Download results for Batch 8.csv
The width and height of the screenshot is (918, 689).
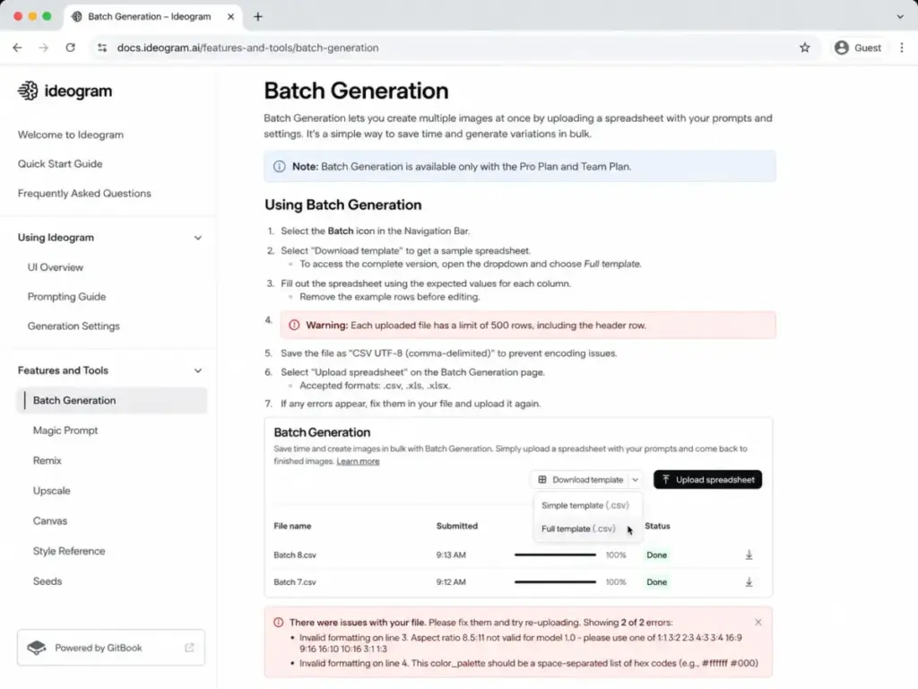click(x=749, y=554)
